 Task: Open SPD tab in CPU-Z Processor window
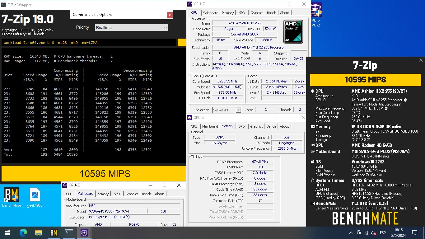pos(242,13)
